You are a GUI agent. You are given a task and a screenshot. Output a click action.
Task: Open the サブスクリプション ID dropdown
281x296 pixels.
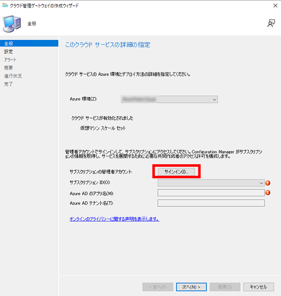click(211, 183)
